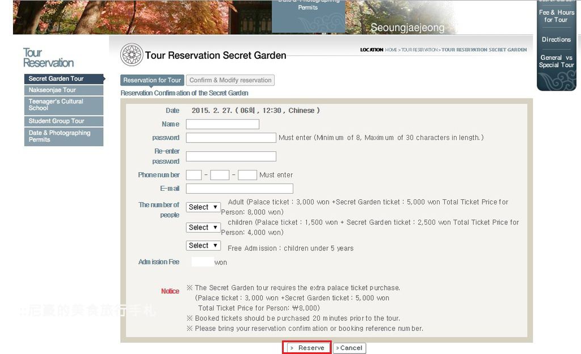581x354 pixels.
Task: Open the Directions link
Action: pyautogui.click(x=556, y=40)
